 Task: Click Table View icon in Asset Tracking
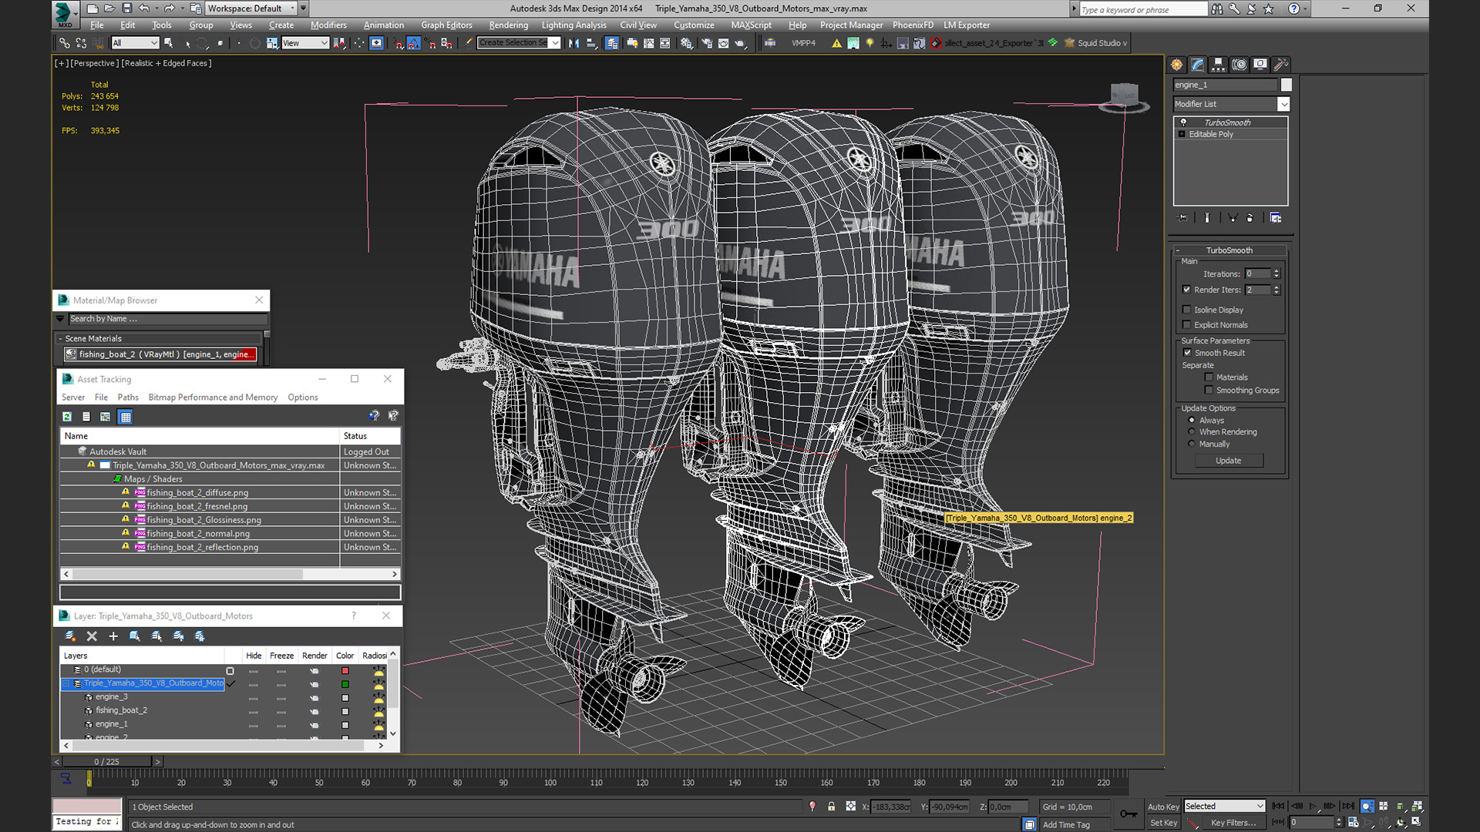(126, 417)
